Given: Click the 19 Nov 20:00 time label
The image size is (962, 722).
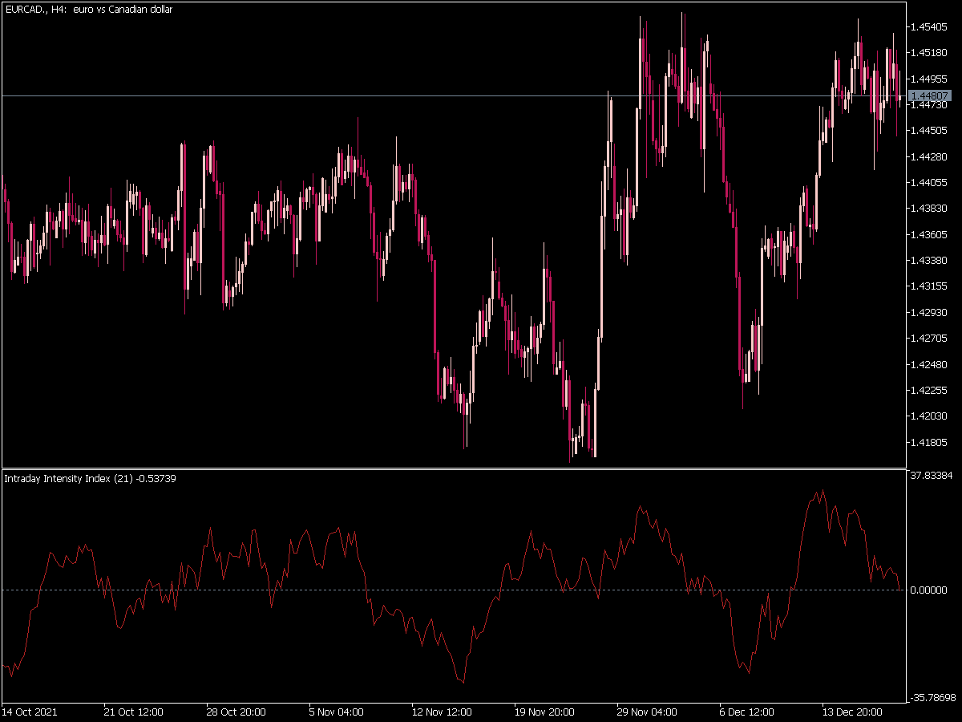Looking at the screenshot, I should click(544, 712).
